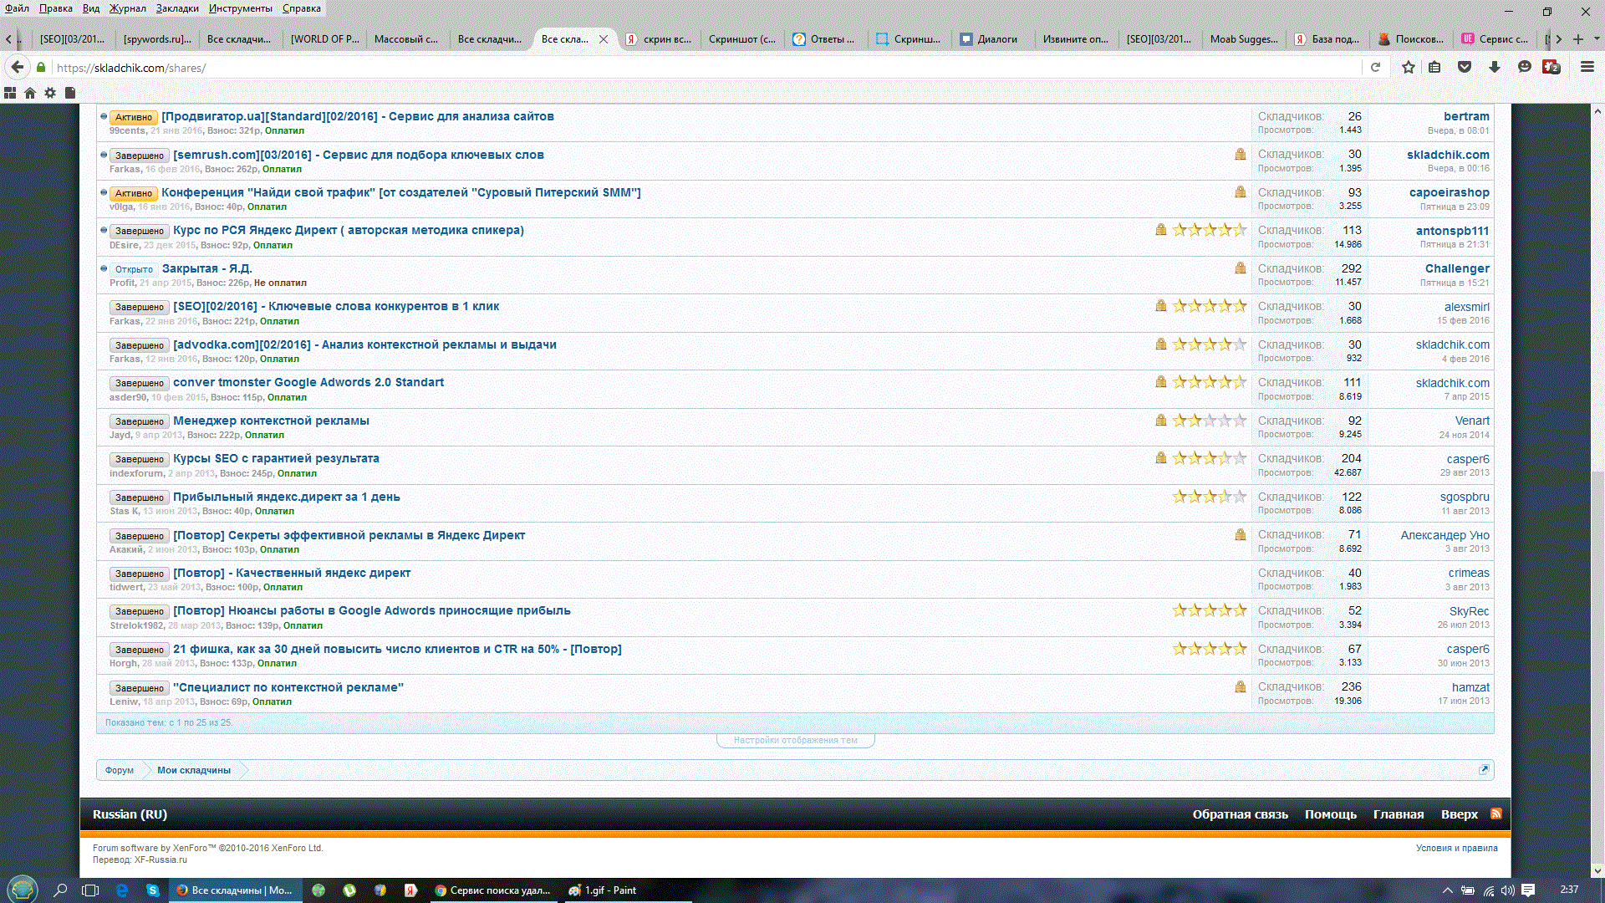Screen dimensions: 1605x903
Task: Reload the page with the refresh icon
Action: [1375, 68]
